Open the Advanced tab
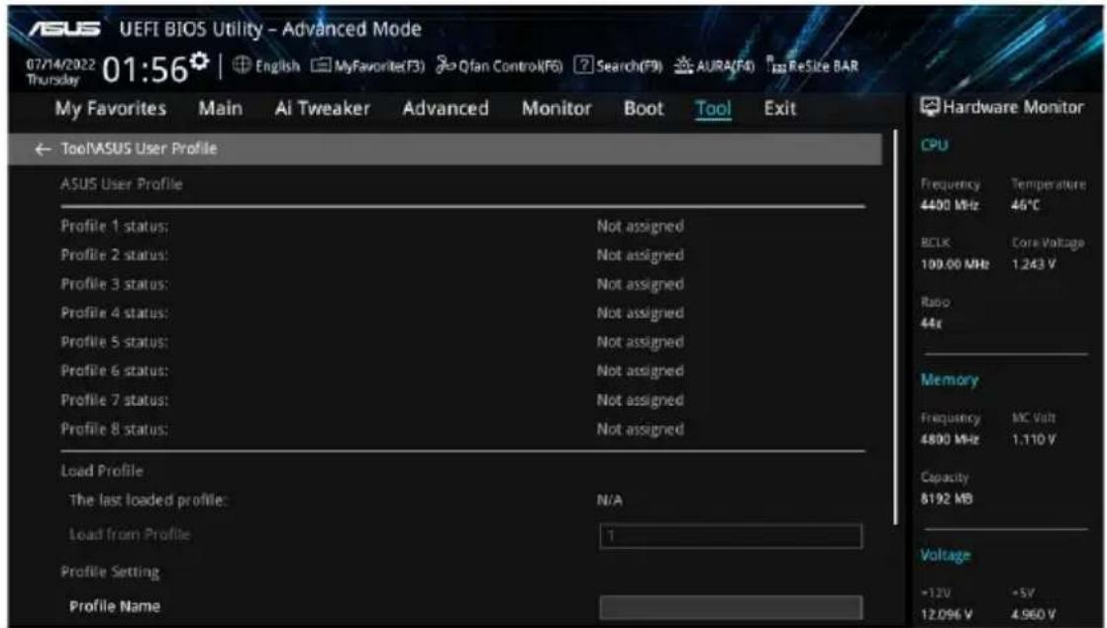The width and height of the screenshot is (1107, 628). pyautogui.click(x=446, y=108)
